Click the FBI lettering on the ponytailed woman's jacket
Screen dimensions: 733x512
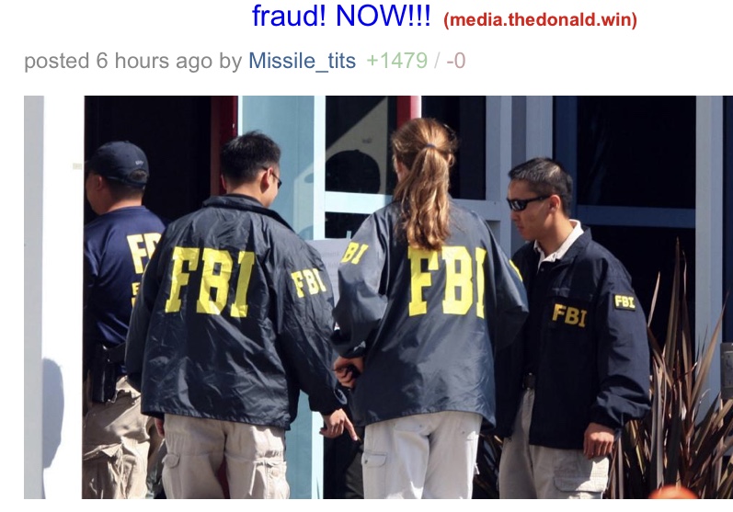pyautogui.click(x=447, y=281)
